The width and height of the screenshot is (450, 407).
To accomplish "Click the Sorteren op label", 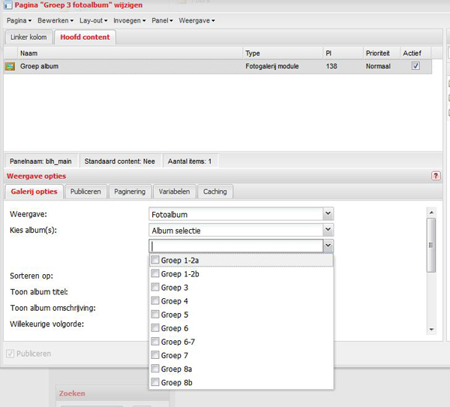I will (x=31, y=276).
